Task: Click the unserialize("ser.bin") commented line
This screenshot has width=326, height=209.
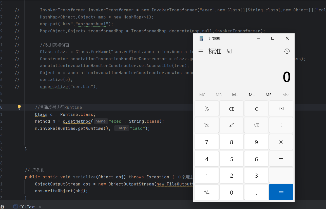Action: [69, 87]
